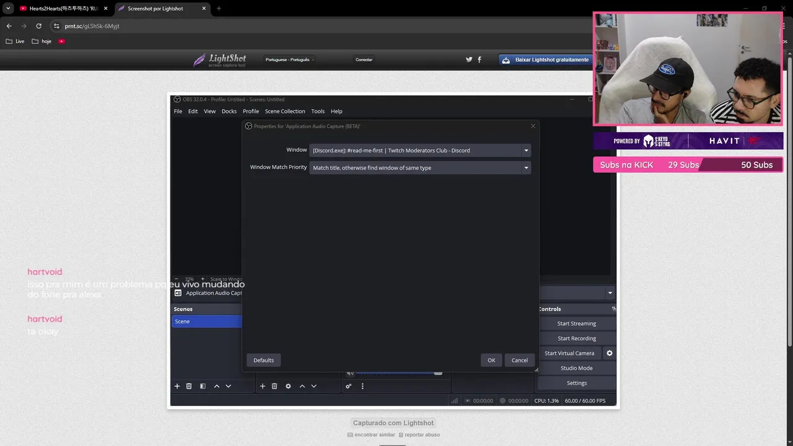The height and width of the screenshot is (446, 793).
Task: Open a new browser tab
Action: coord(219,9)
